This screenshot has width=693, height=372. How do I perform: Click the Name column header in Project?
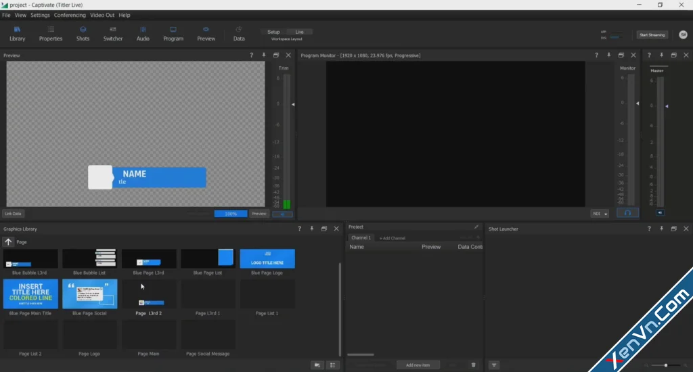[x=357, y=247]
